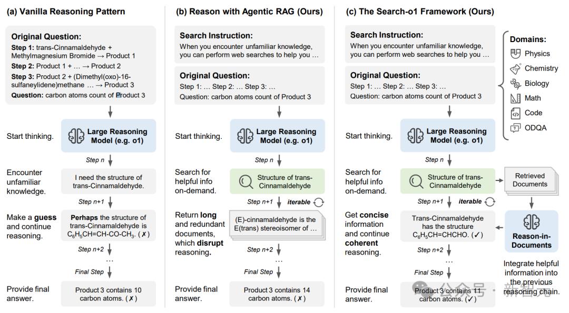The width and height of the screenshot is (569, 313).
Task: Click the Chemistry flask icon
Action: 515,68
